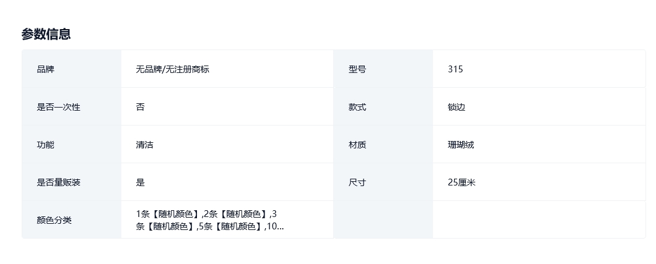Click the empty shaded cell below 尺寸
This screenshot has width=656, height=264.
coord(383,220)
